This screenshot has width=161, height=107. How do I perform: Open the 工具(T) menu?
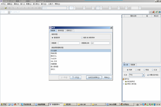[51, 4]
